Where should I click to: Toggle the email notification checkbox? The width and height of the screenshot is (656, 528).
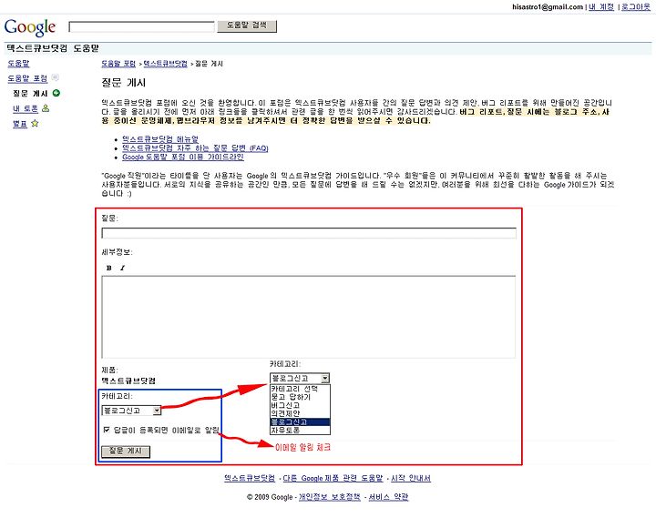[x=107, y=430]
